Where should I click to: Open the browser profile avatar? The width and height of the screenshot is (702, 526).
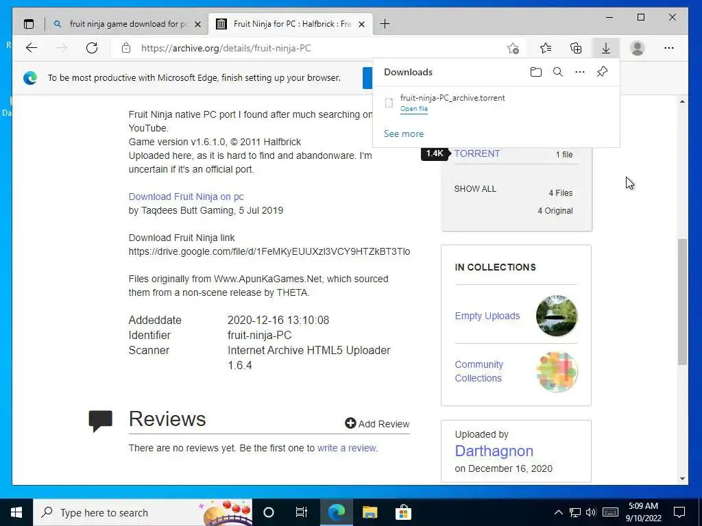pos(637,48)
